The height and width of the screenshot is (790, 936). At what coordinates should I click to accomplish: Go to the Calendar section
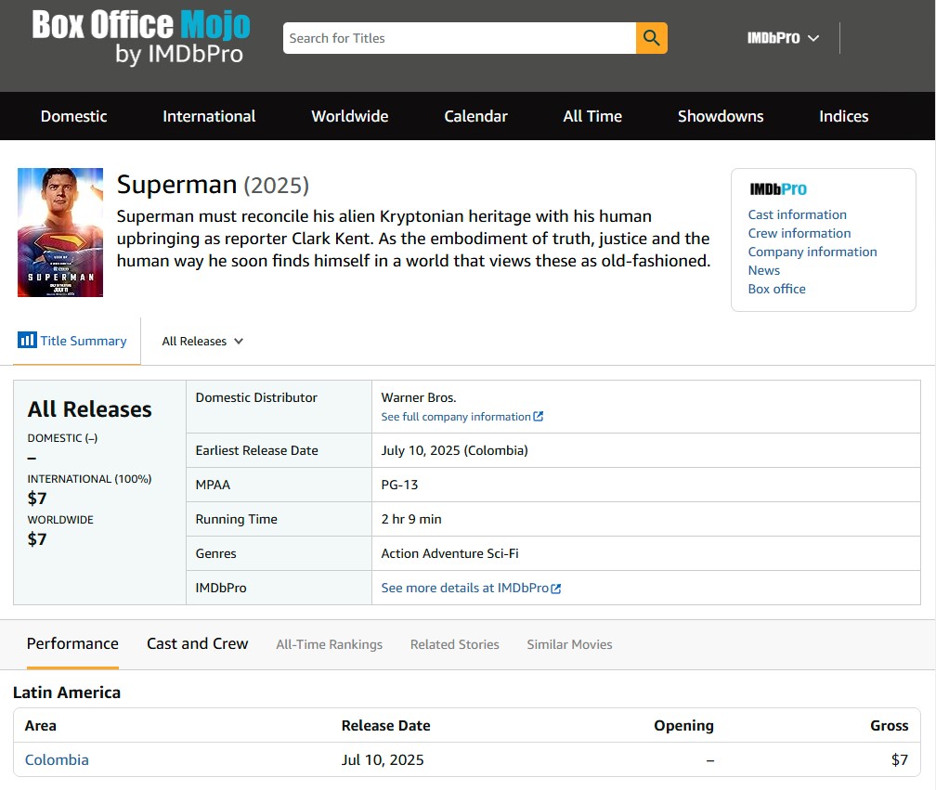pyautogui.click(x=475, y=116)
